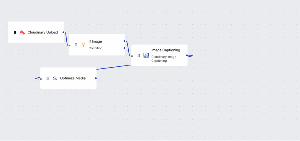Click the lower output port of If Image

pyautogui.click(x=124, y=48)
